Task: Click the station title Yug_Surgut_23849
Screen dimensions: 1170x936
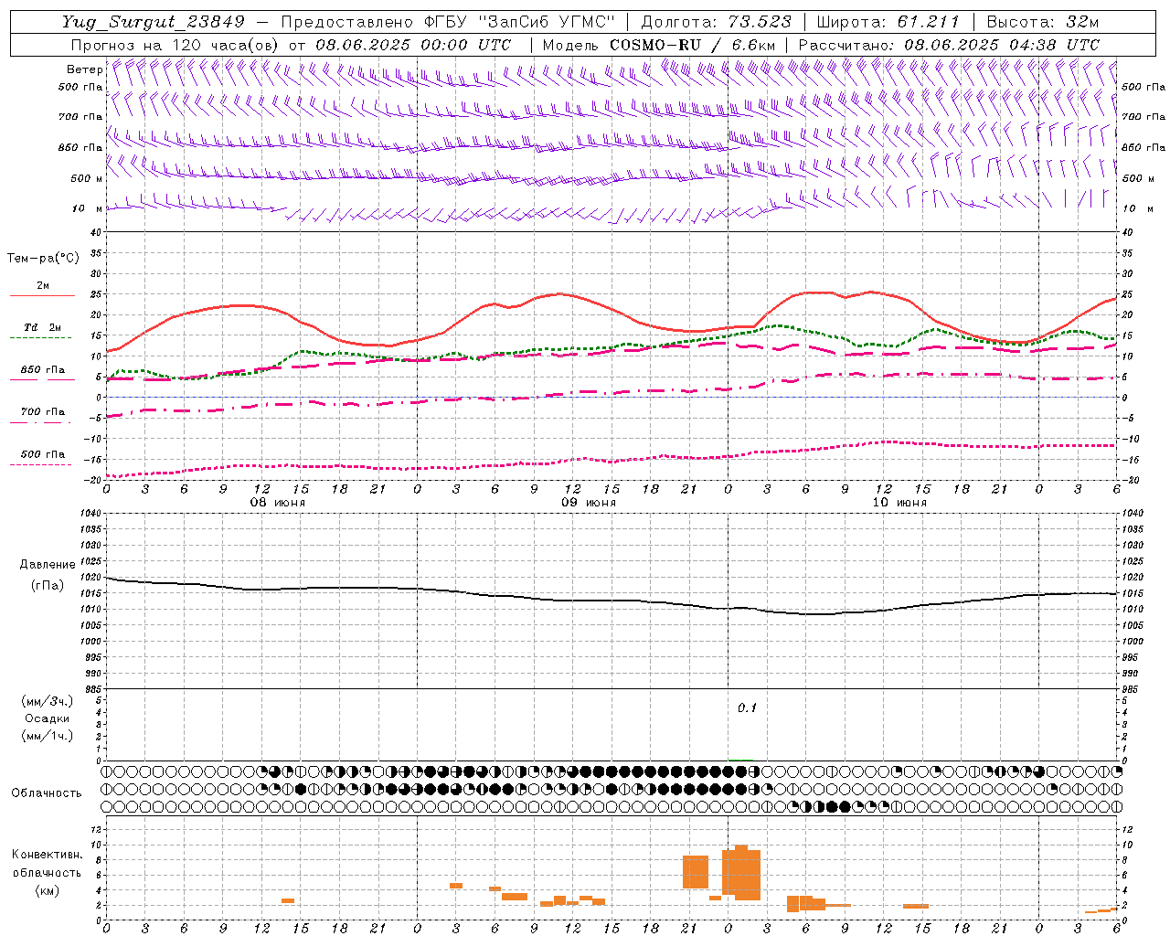Action: (x=154, y=22)
